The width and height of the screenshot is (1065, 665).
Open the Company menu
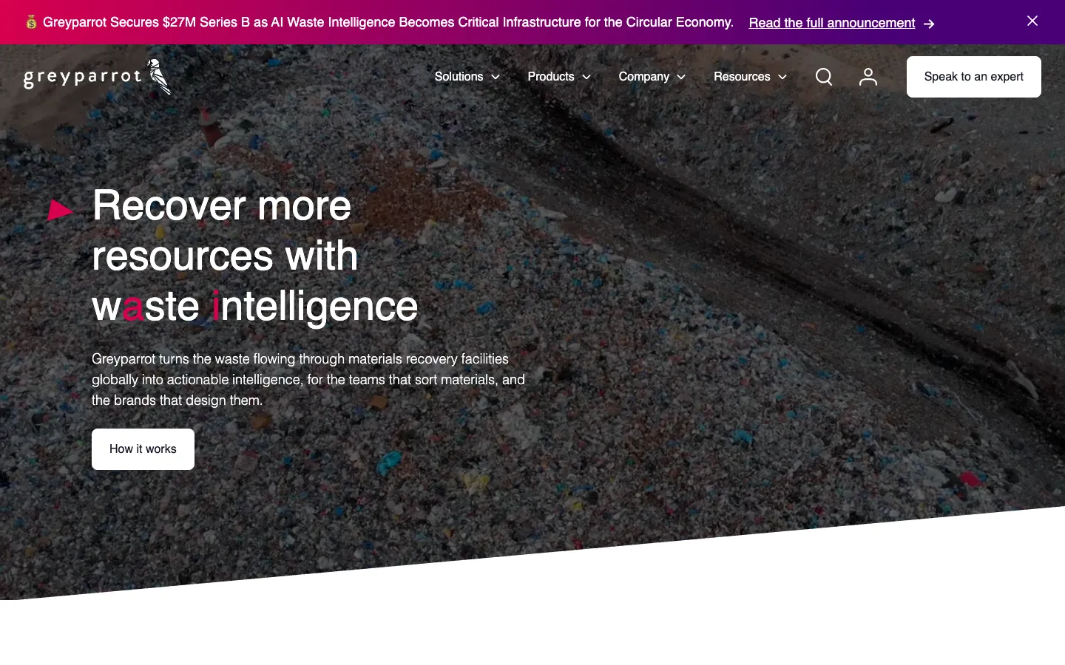[x=652, y=77]
